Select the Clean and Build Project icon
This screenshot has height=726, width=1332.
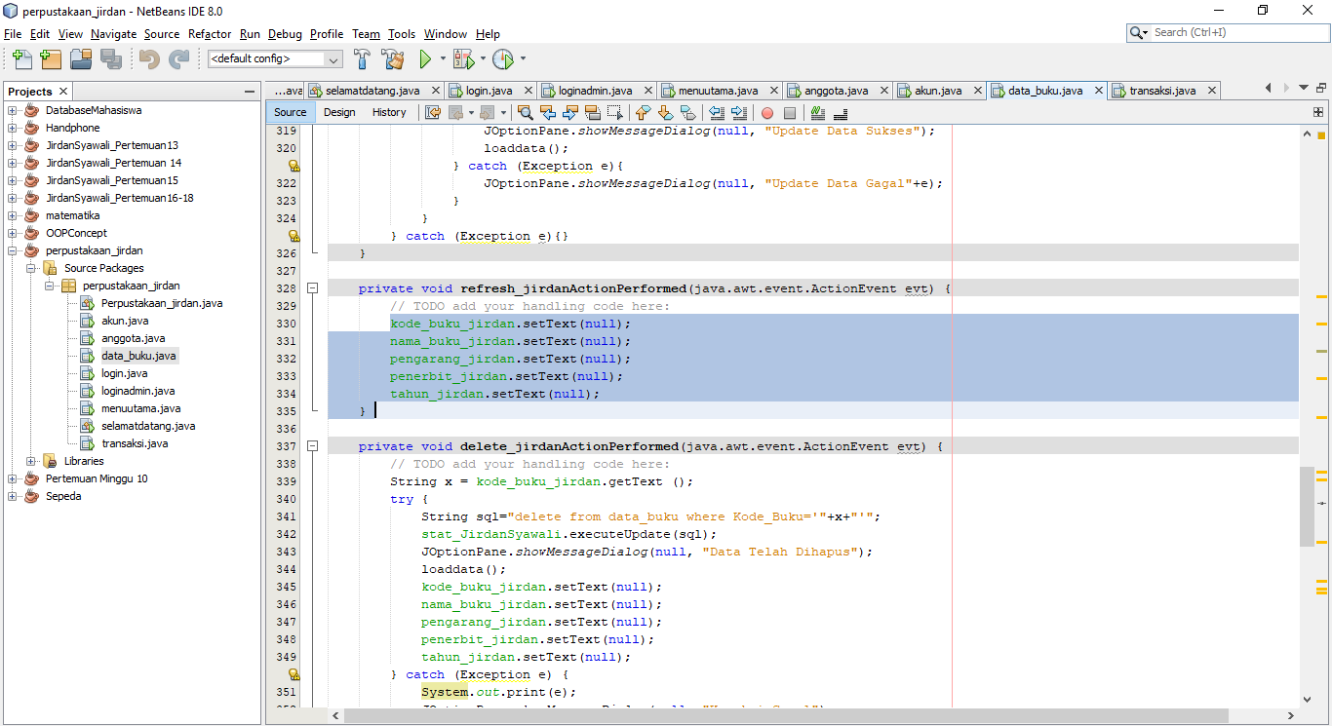(393, 57)
